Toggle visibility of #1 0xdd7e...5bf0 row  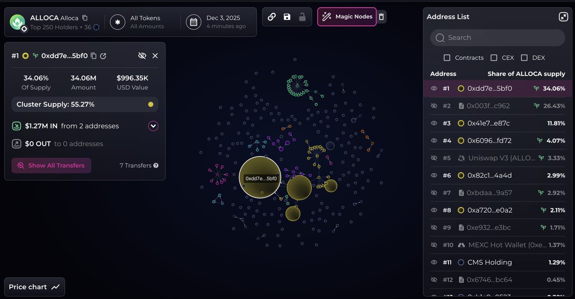tap(434, 89)
